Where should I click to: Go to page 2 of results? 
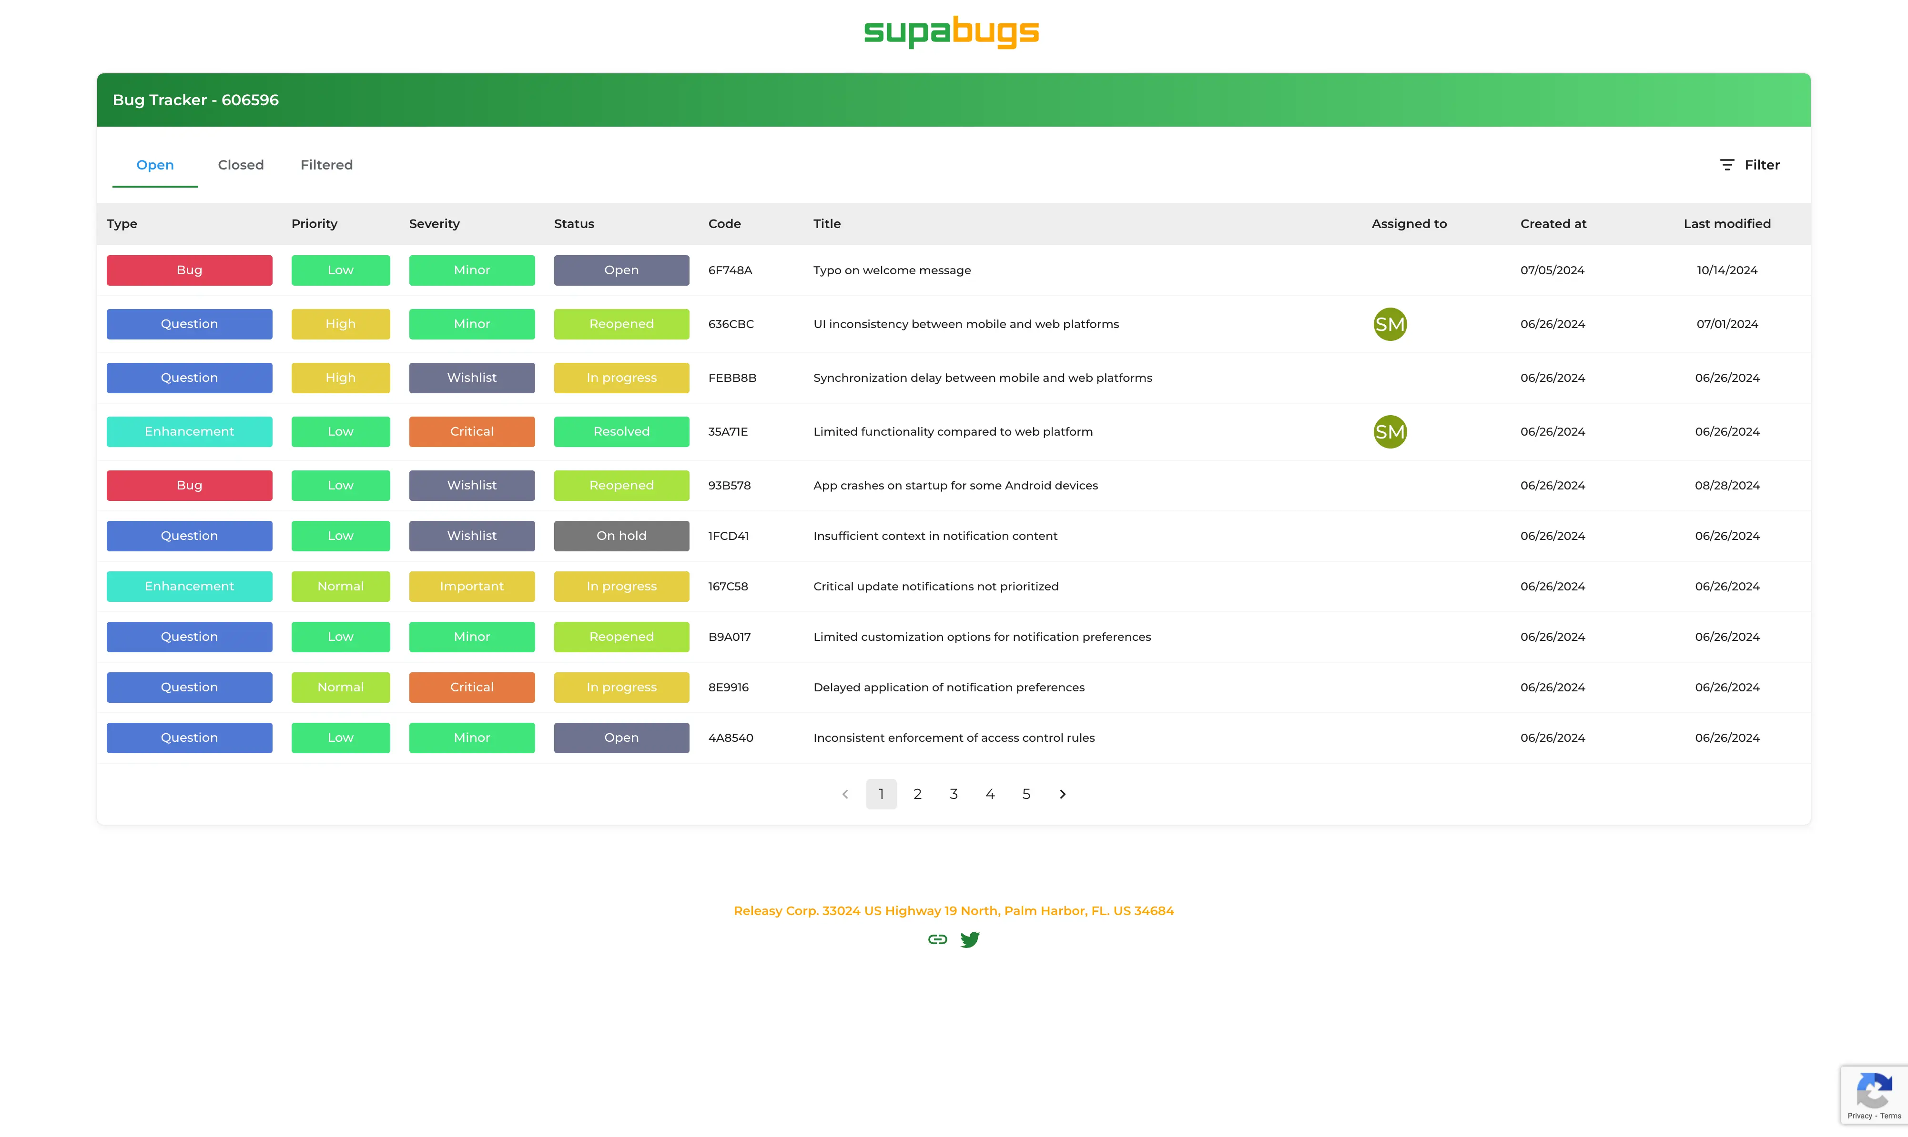point(918,795)
